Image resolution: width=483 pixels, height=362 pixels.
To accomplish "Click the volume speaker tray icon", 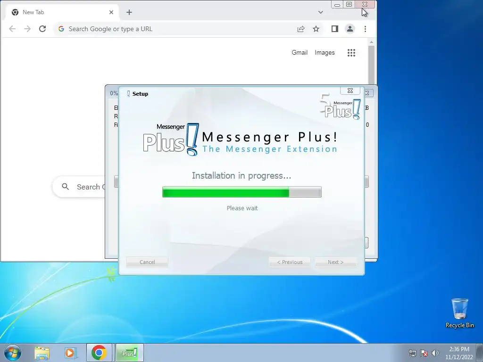I will point(435,353).
